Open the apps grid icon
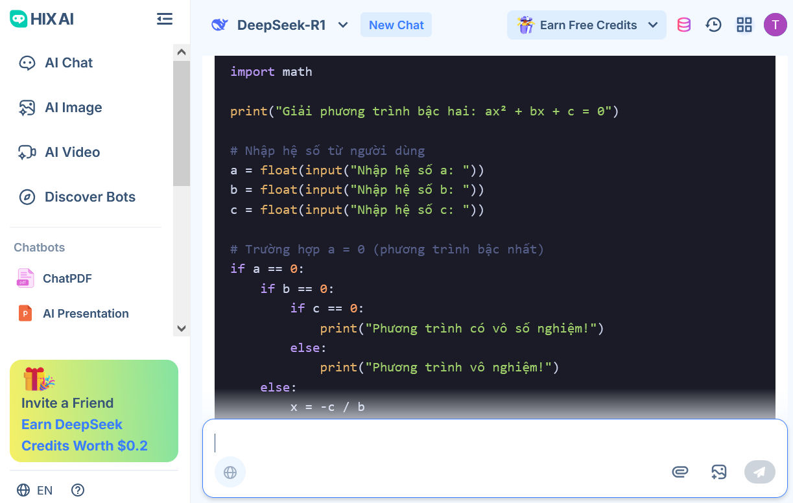Viewport: 793px width, 503px height. [744, 25]
